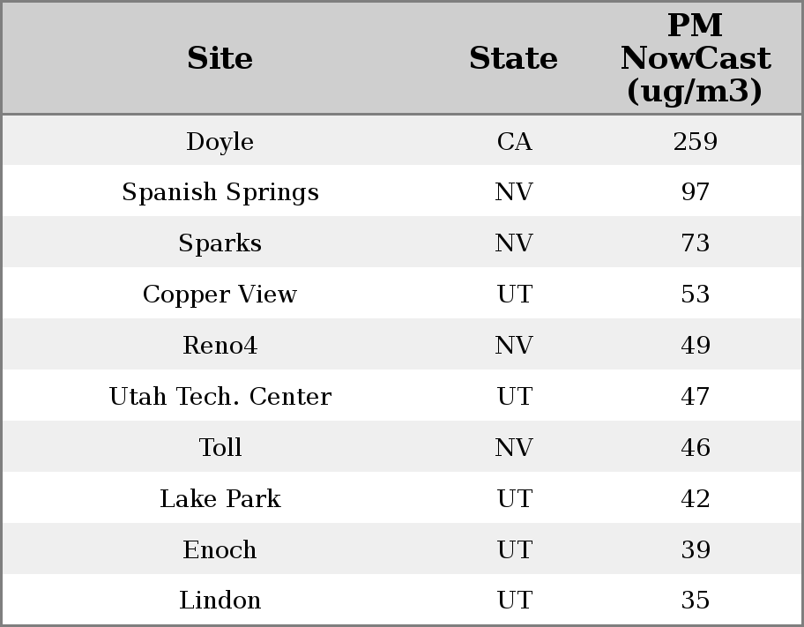
Task: Select the 42 value for Lake Park
Action: pos(695,499)
